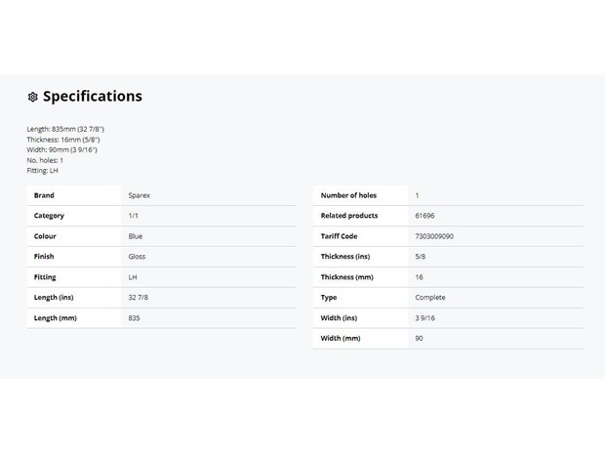Screen dimensions: 605x454
Task: Click the gear icon beside Specifications
Action: (33, 97)
